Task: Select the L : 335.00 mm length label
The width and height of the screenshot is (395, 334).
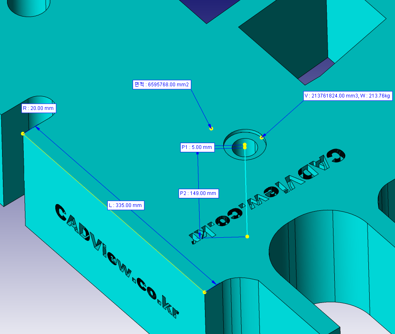Action: 126,205
